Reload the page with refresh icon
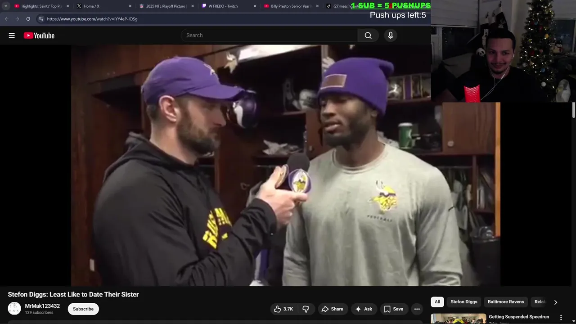 point(28,19)
